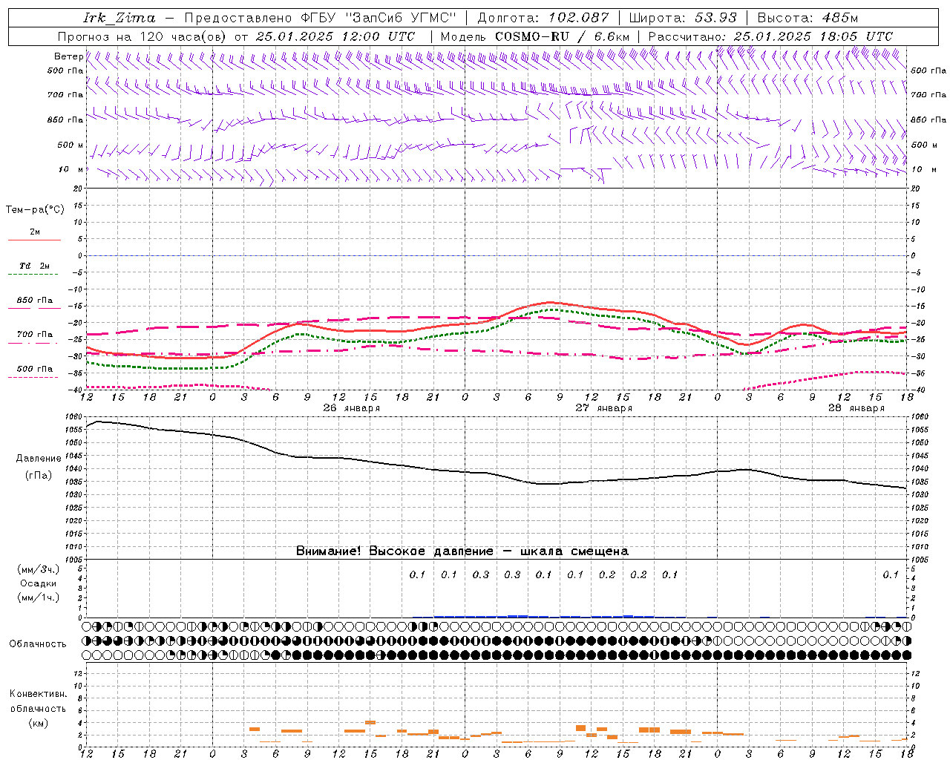Viewport: 950px width, 760px height.
Task: Select Рассчитано: 25.01.2025 18:05 UTC timestamp
Action: click(x=770, y=36)
